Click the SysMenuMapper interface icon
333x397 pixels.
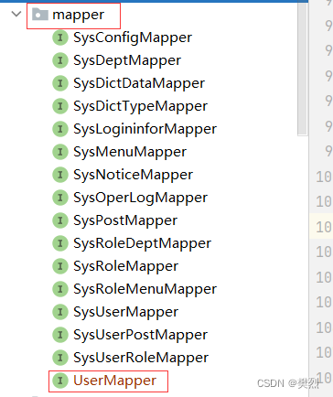point(60,152)
